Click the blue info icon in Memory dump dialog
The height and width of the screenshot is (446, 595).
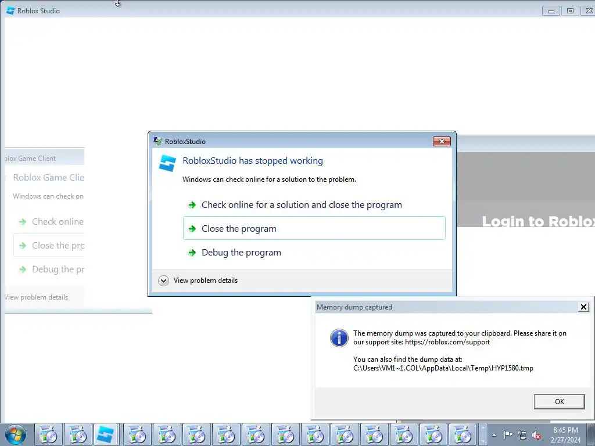click(x=339, y=337)
